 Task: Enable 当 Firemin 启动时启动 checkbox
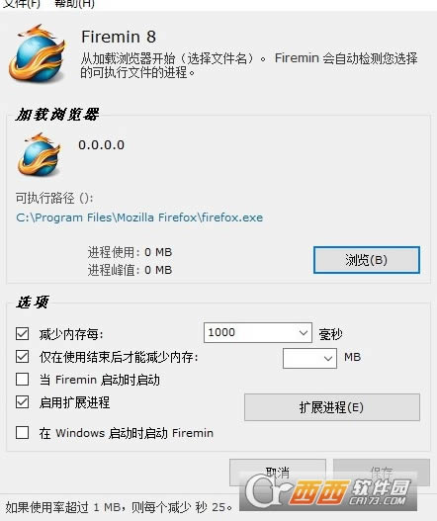[x=23, y=379]
